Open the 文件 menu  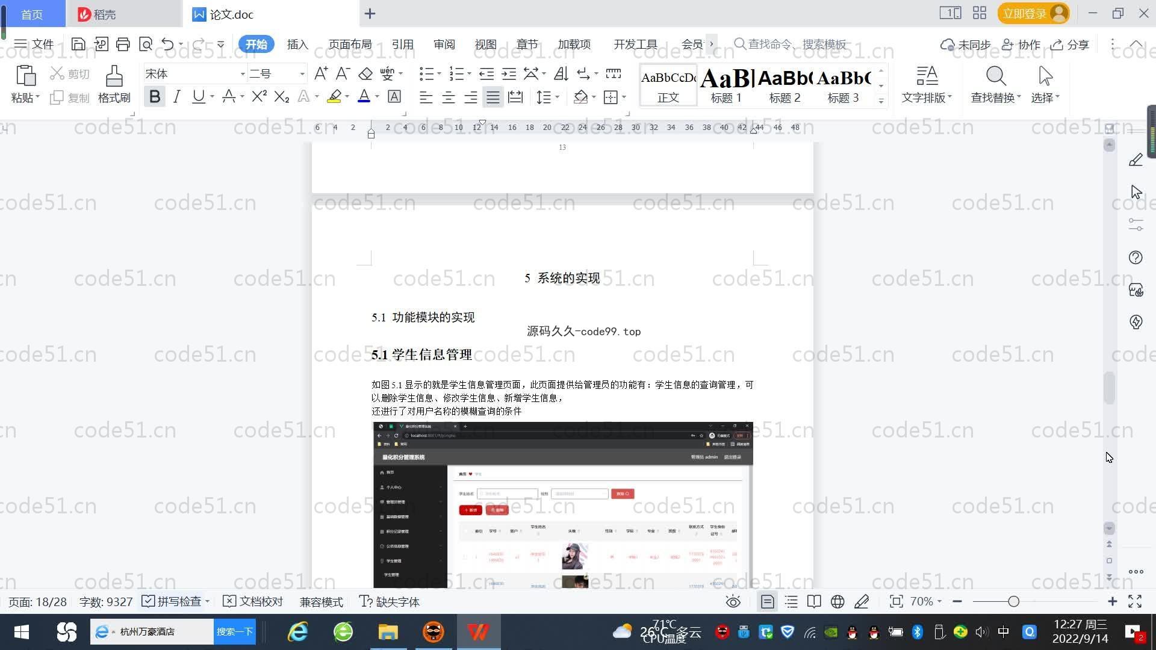[34, 44]
